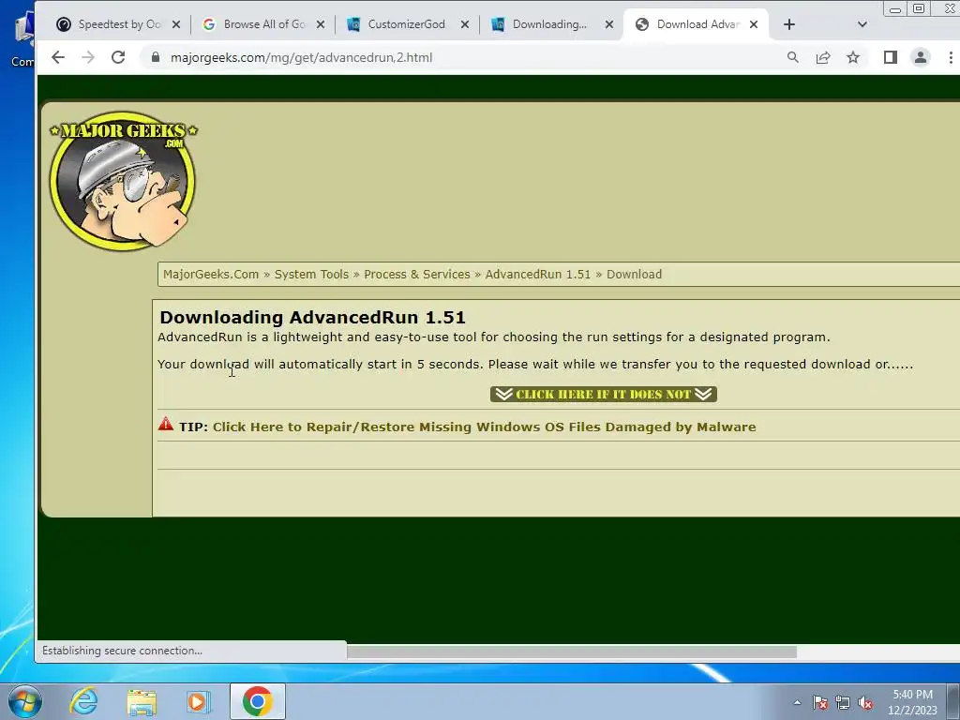Reload the current page

click(118, 57)
